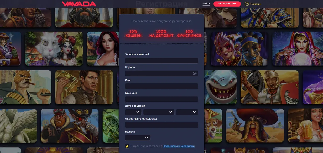
Task: Open the shark slot game thumbnail
Action: tap(221, 87)
